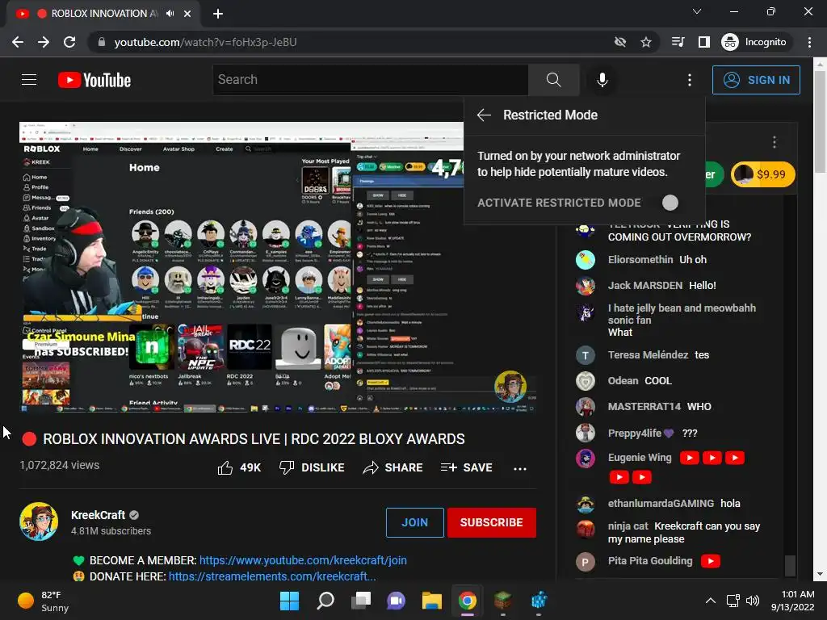
Task: Click the browser back arrow
Action: [18, 42]
